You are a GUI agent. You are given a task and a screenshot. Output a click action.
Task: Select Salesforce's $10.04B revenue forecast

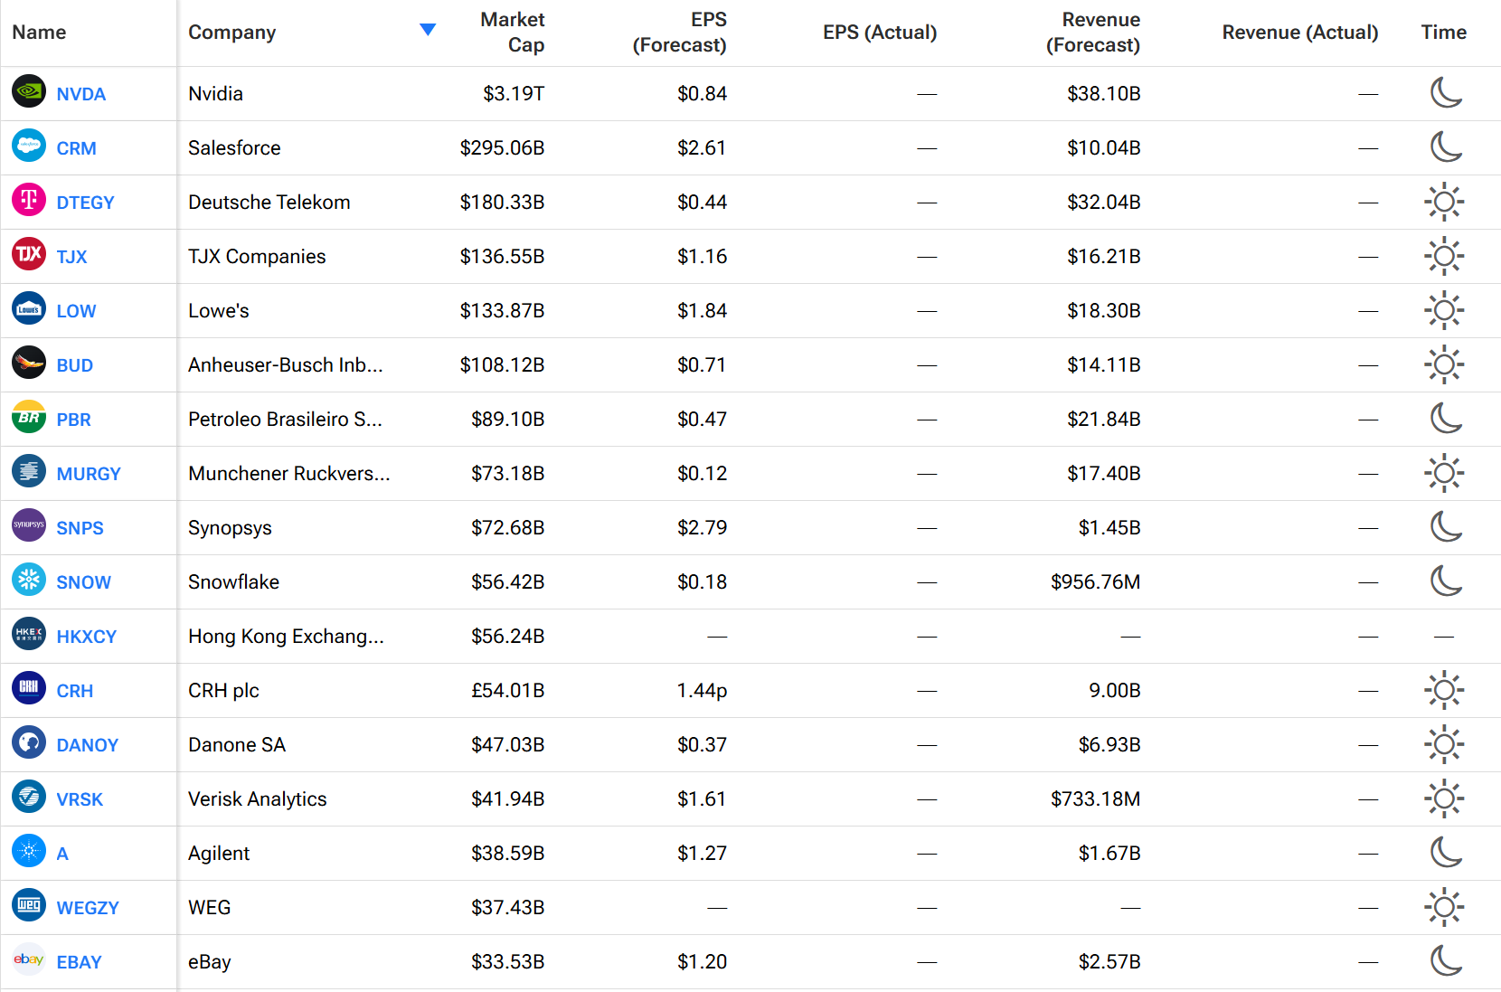(x=1104, y=148)
